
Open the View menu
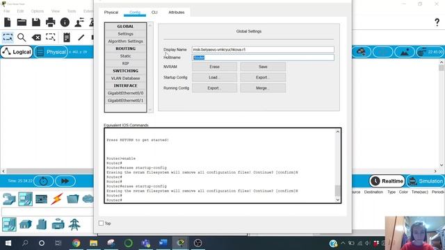tap(56, 11)
